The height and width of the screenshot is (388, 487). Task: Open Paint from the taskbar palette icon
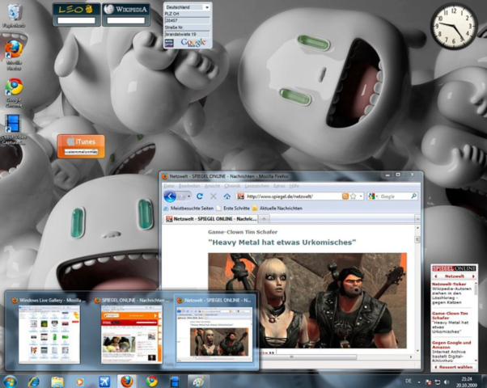pos(198,382)
